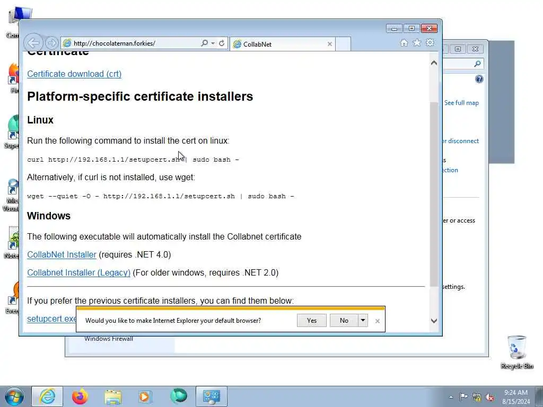The height and width of the screenshot is (407, 543).
Task: Open Certificate download (crt) link
Action: (x=74, y=74)
